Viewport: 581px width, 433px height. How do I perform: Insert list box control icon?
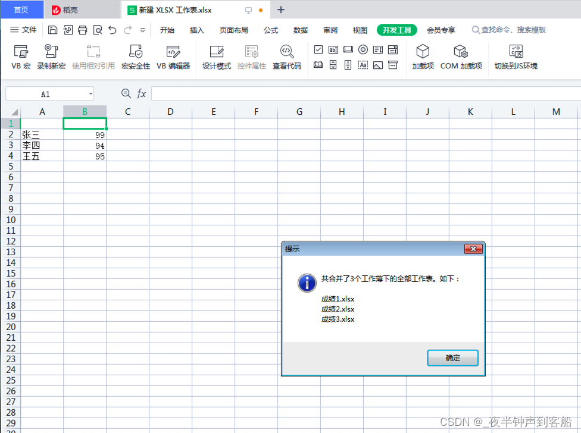tap(378, 49)
